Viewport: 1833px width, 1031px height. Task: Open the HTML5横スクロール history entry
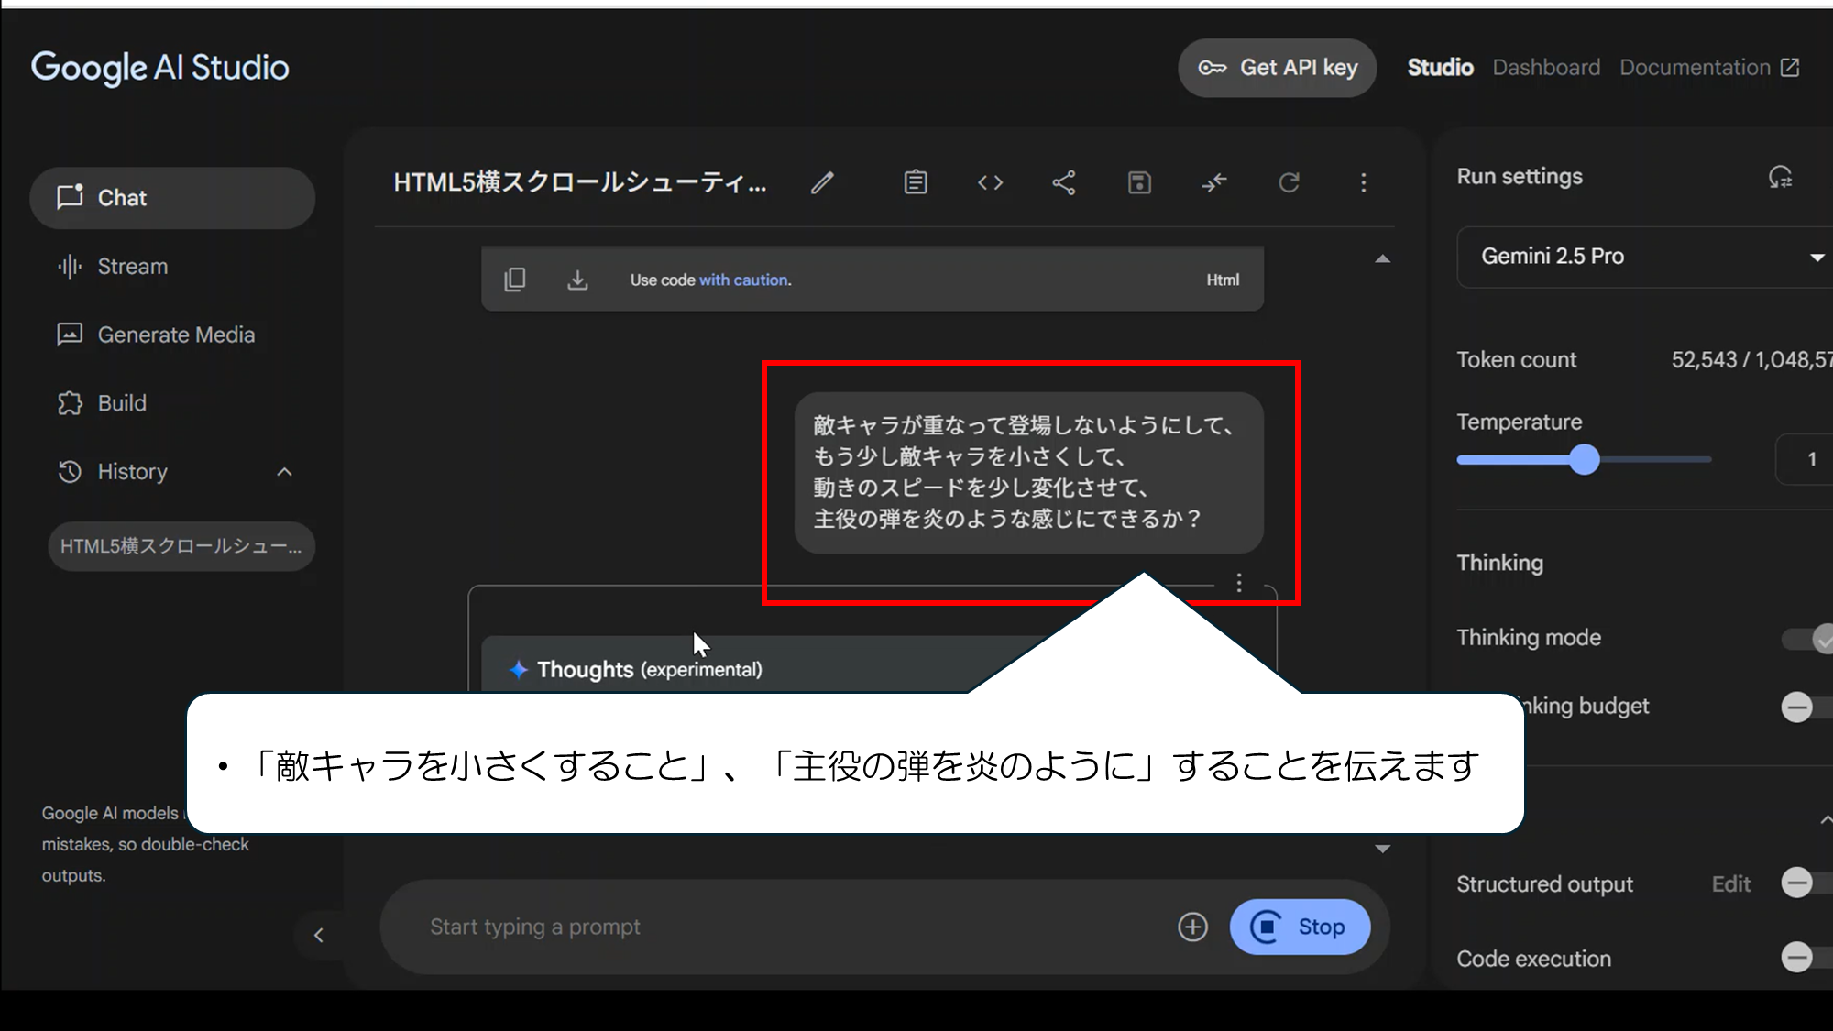(x=181, y=546)
